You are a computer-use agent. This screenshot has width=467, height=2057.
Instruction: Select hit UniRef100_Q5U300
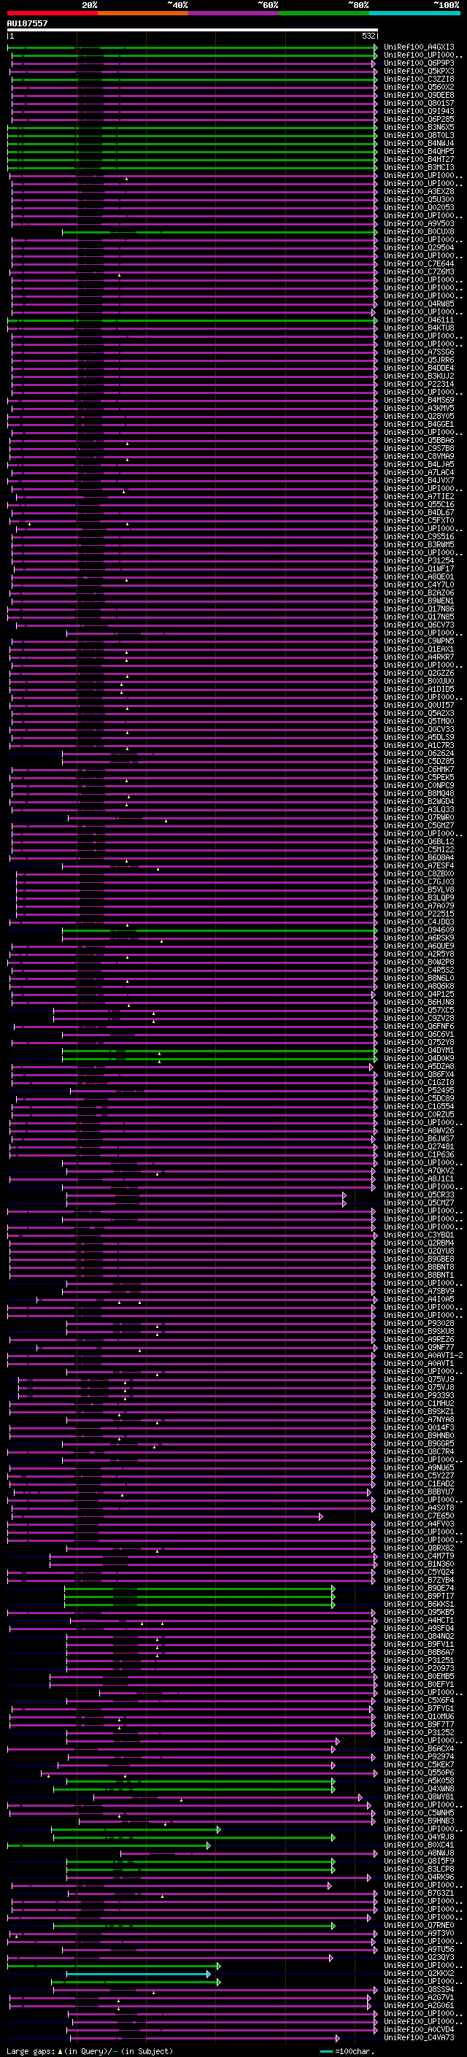tap(419, 200)
